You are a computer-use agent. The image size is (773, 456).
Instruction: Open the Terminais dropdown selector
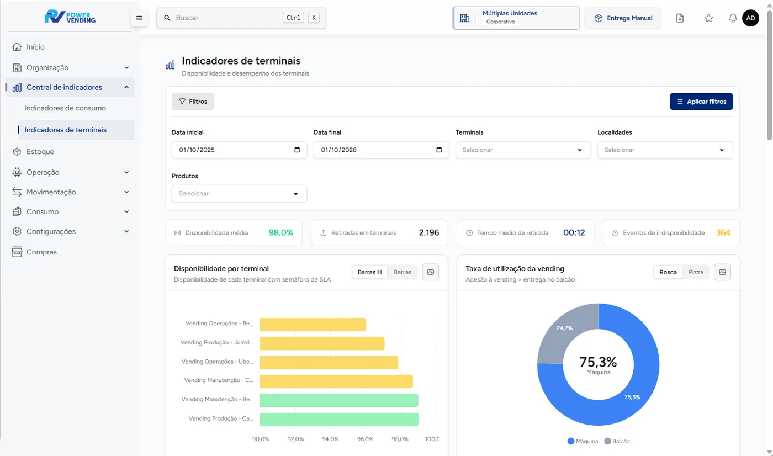pyautogui.click(x=523, y=150)
